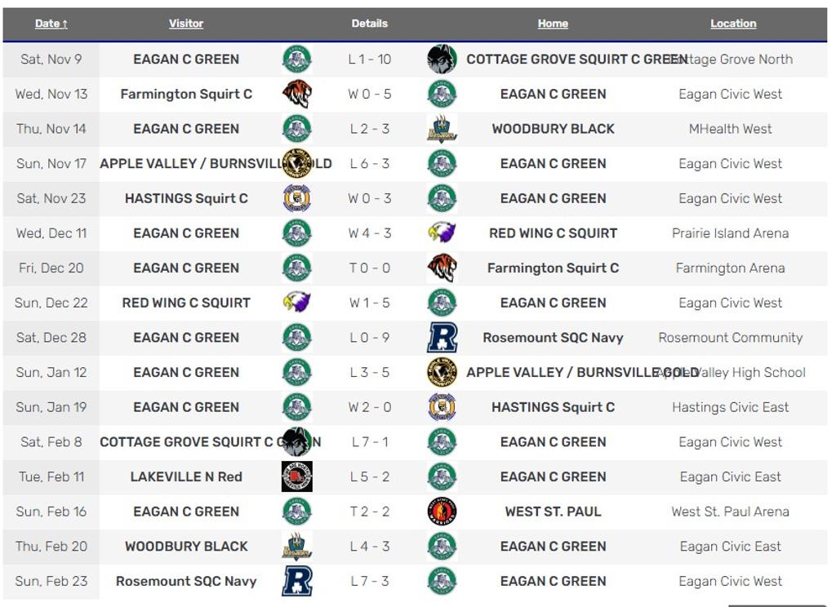Click Rosemount R logo in Dec 28 row
Viewport: 836px width, 607px height.
pos(442,338)
